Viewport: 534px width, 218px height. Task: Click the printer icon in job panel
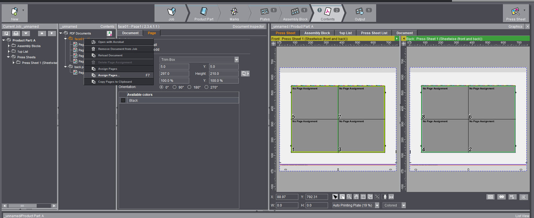tap(16, 33)
